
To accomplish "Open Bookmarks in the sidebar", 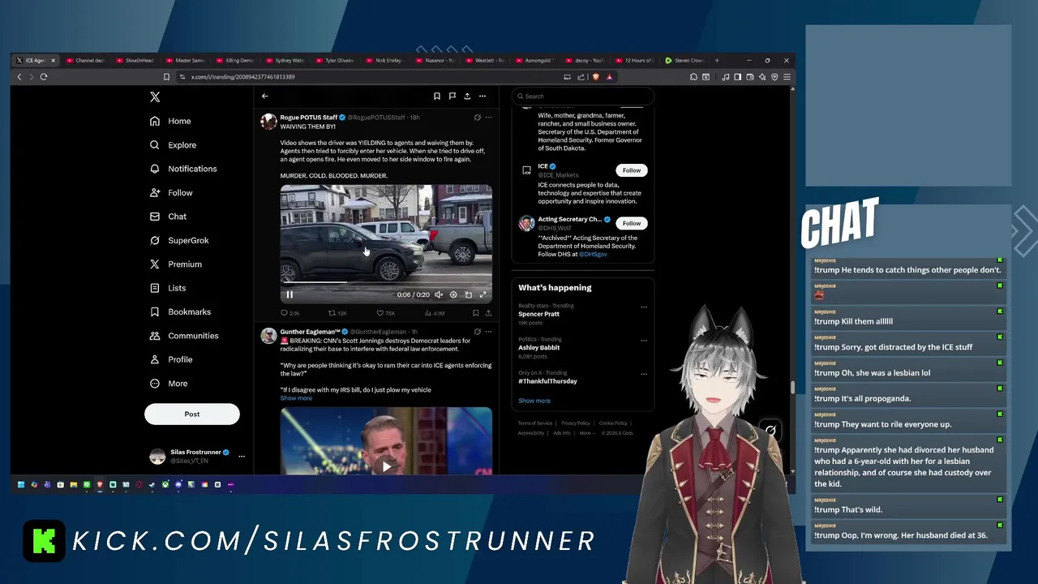I will pyautogui.click(x=180, y=311).
